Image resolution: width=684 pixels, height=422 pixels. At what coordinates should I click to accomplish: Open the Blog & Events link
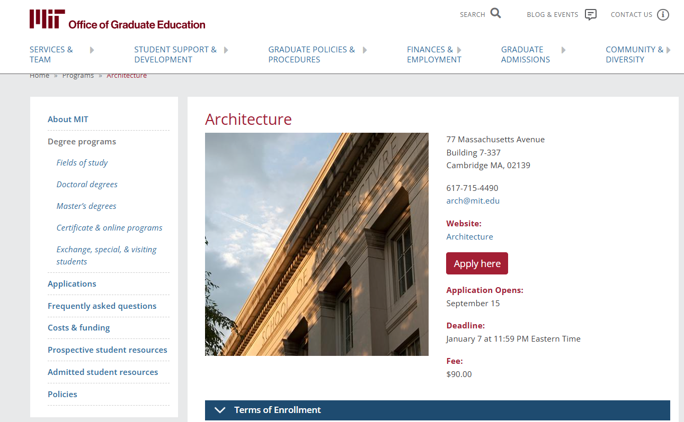[552, 15]
